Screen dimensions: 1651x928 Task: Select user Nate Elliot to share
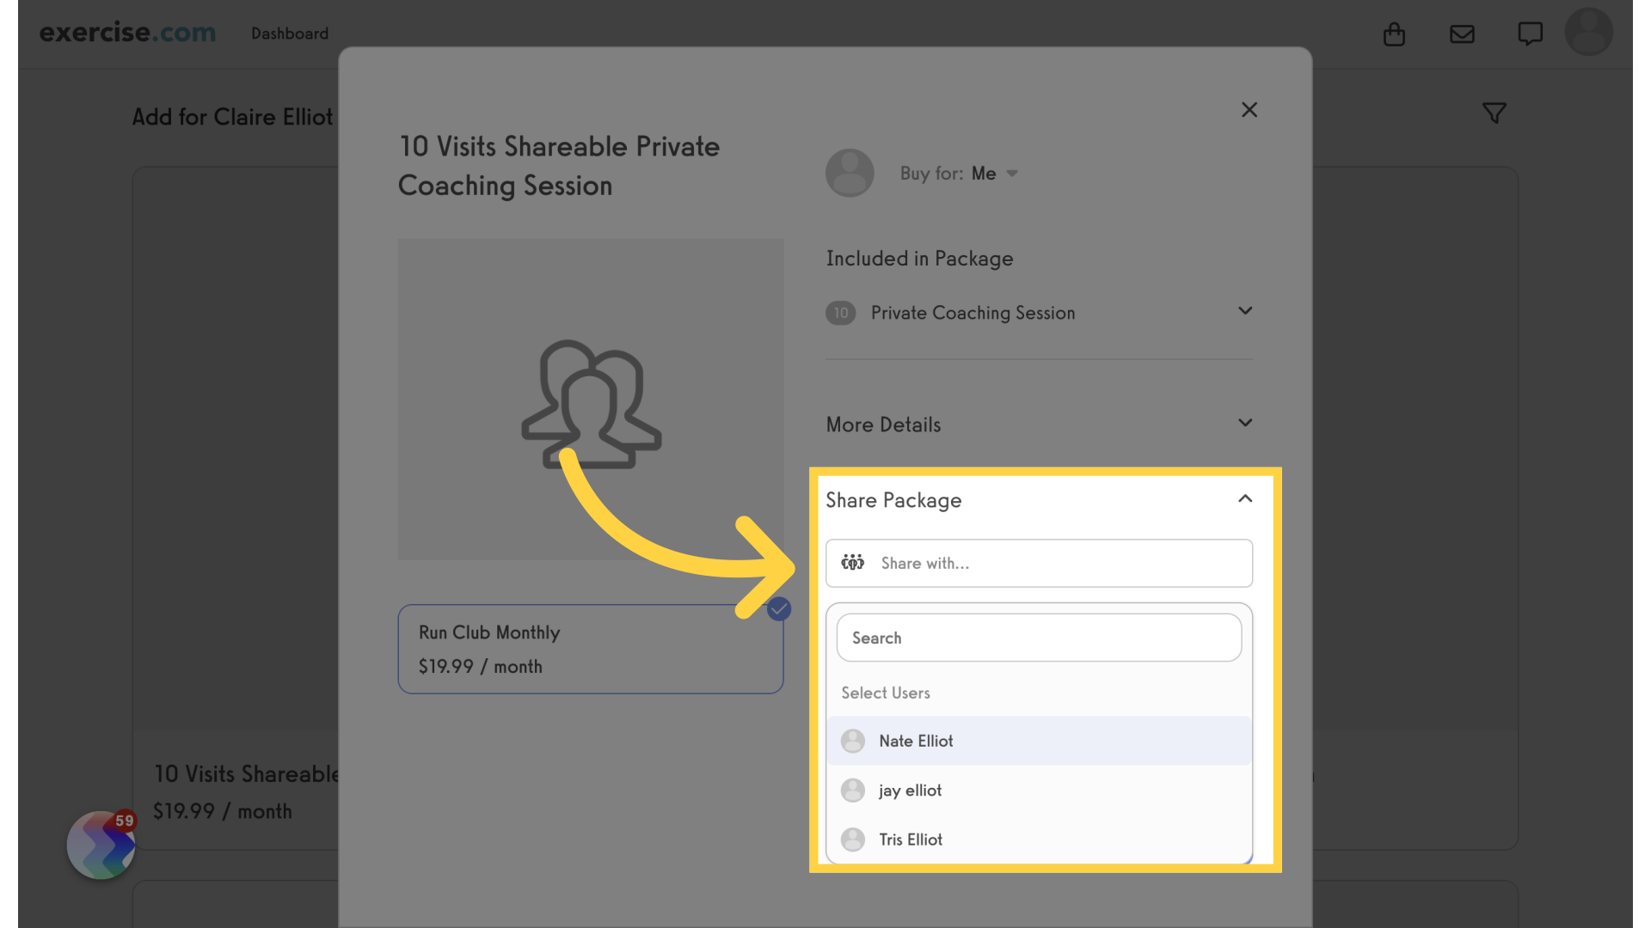tap(1038, 740)
